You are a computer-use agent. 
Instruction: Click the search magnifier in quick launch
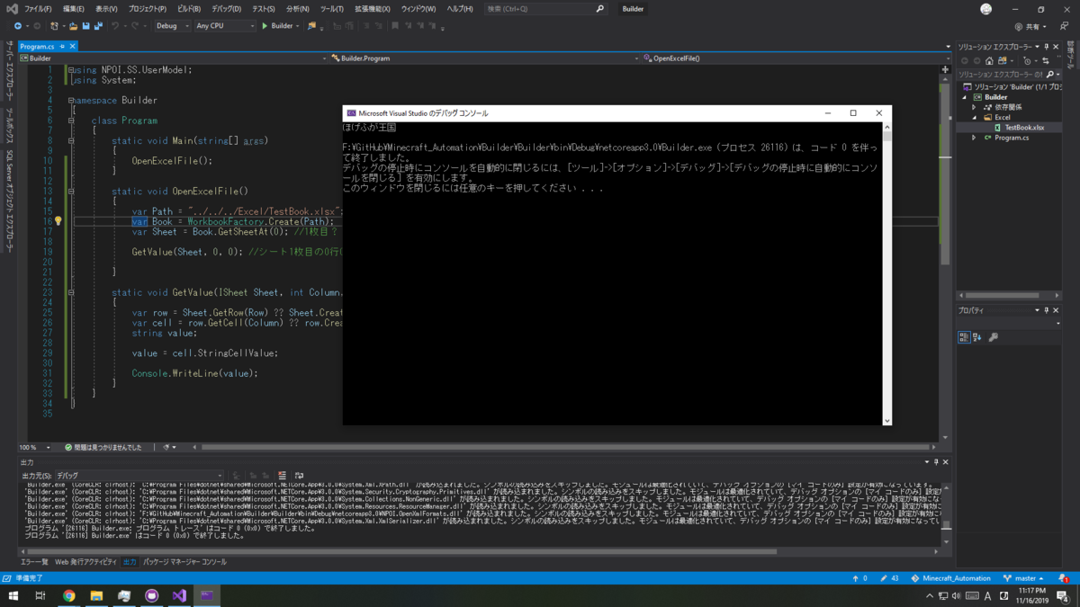coord(600,9)
